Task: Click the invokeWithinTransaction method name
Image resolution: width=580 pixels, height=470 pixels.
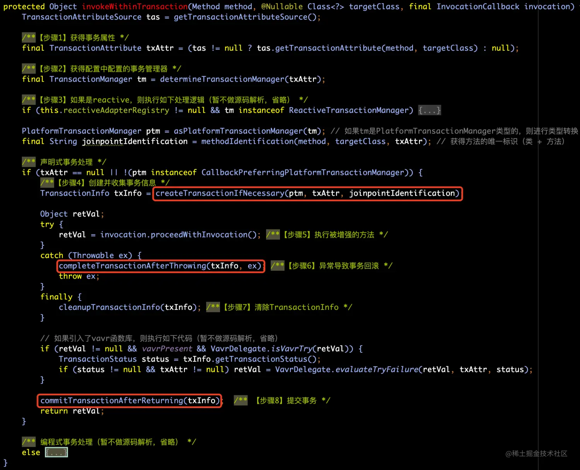Action: (135, 7)
